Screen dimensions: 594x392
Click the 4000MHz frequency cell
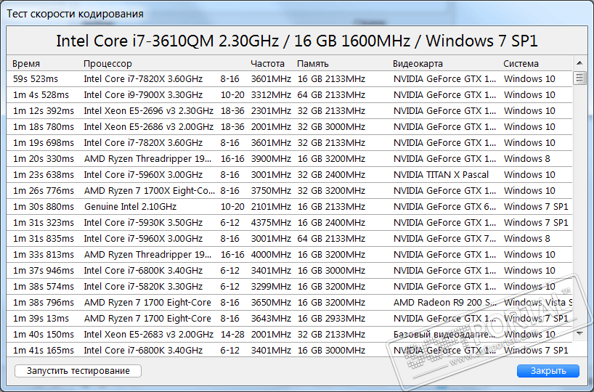(271, 255)
